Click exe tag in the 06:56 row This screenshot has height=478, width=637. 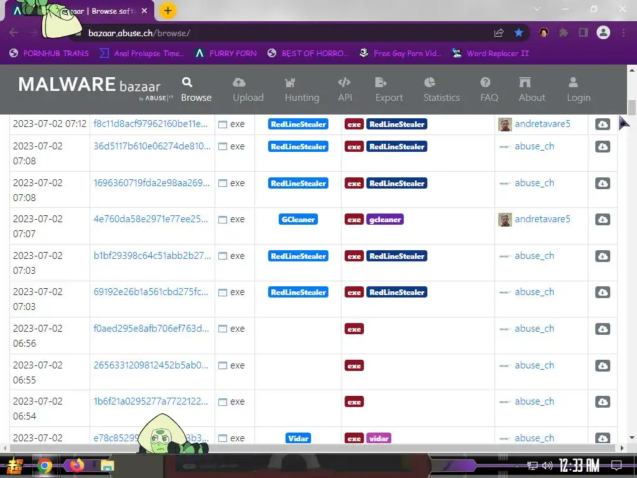point(354,329)
